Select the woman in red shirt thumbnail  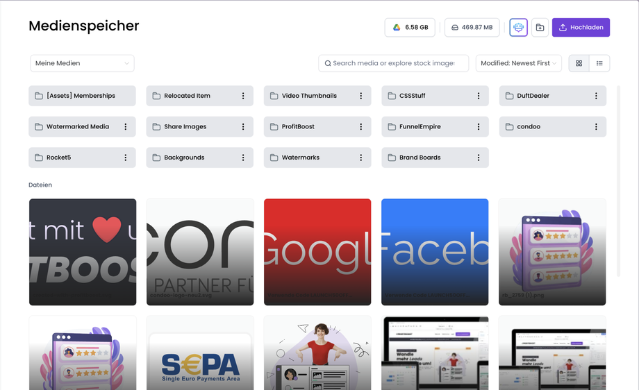[x=317, y=353]
